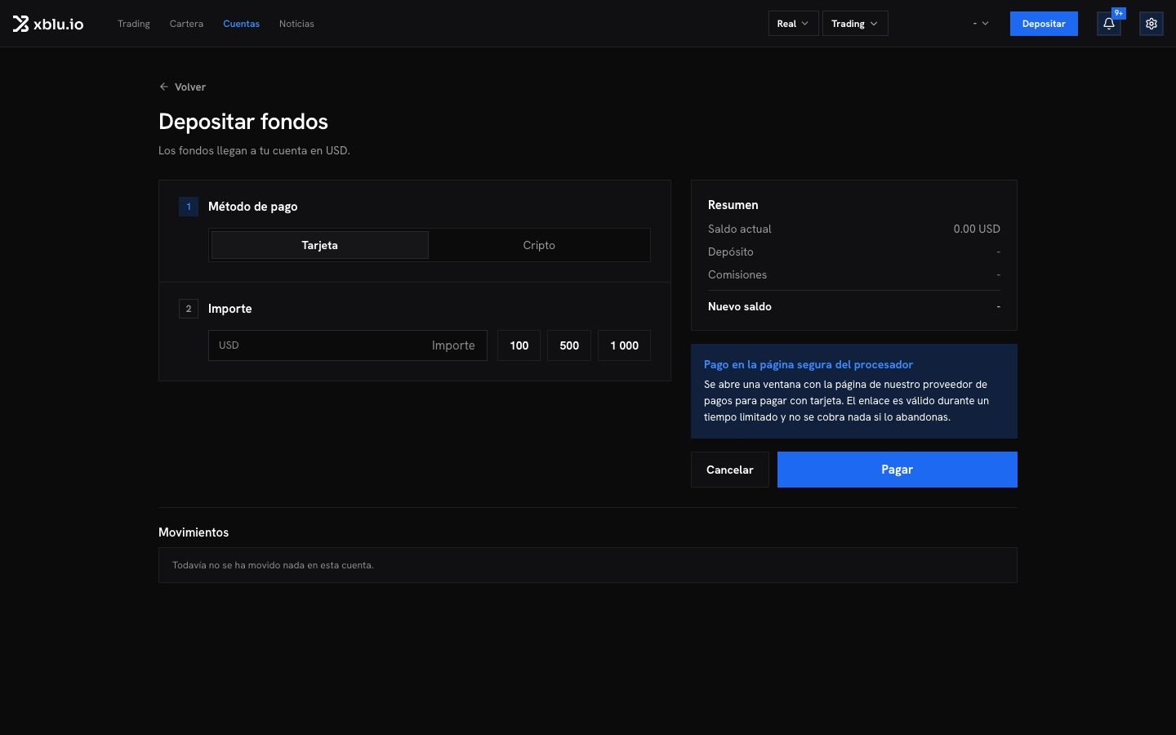Open the Trading mode dropdown
This screenshot has width=1176, height=735.
(855, 24)
